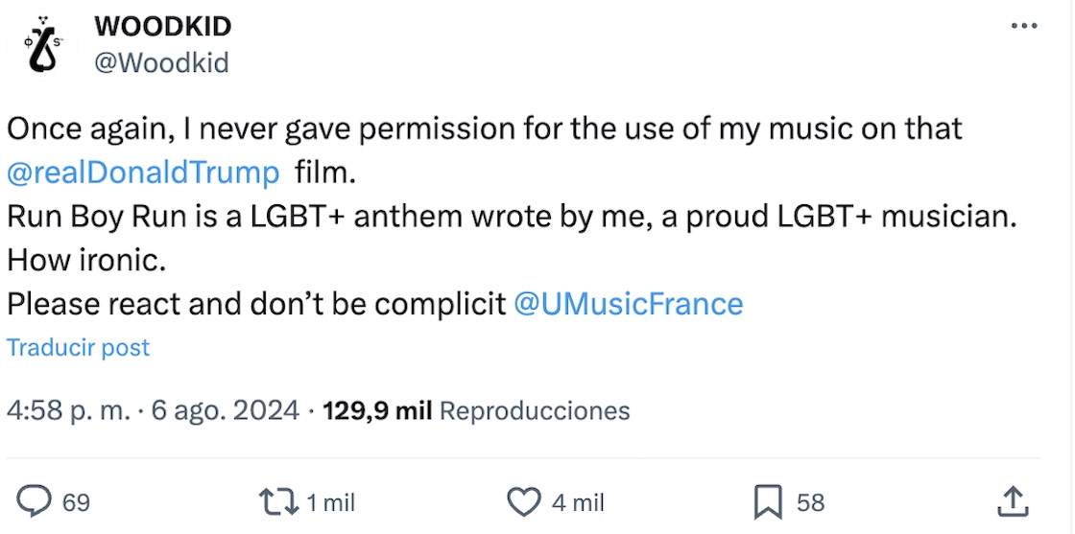
Task: Click the 4:58 p. m. timestamp
Action: click(x=67, y=411)
